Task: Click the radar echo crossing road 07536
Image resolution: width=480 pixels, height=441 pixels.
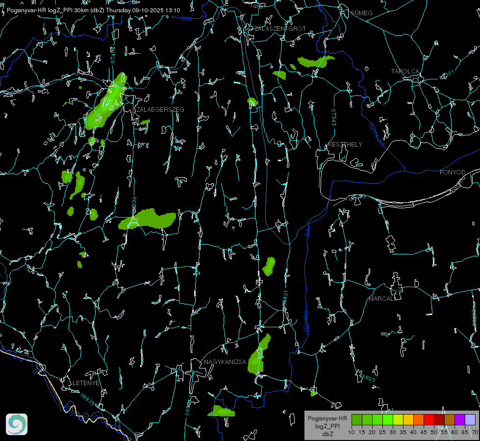Action: point(148,219)
